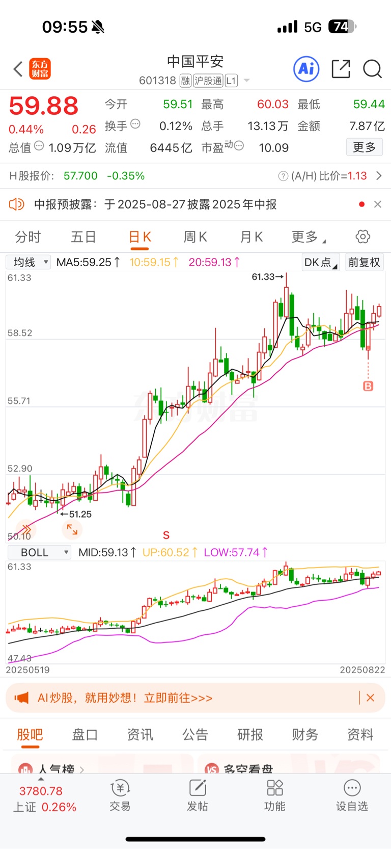The height and width of the screenshot is (849, 391).
Task: Switch to the 财务 tab
Action: 305,735
